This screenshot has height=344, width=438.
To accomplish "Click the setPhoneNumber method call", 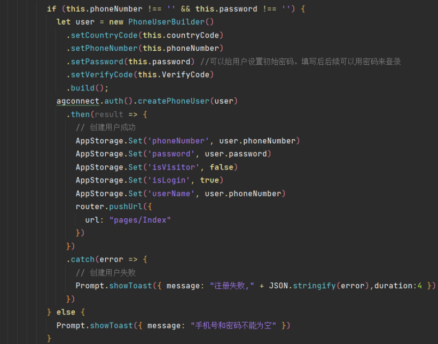I will click(x=104, y=48).
